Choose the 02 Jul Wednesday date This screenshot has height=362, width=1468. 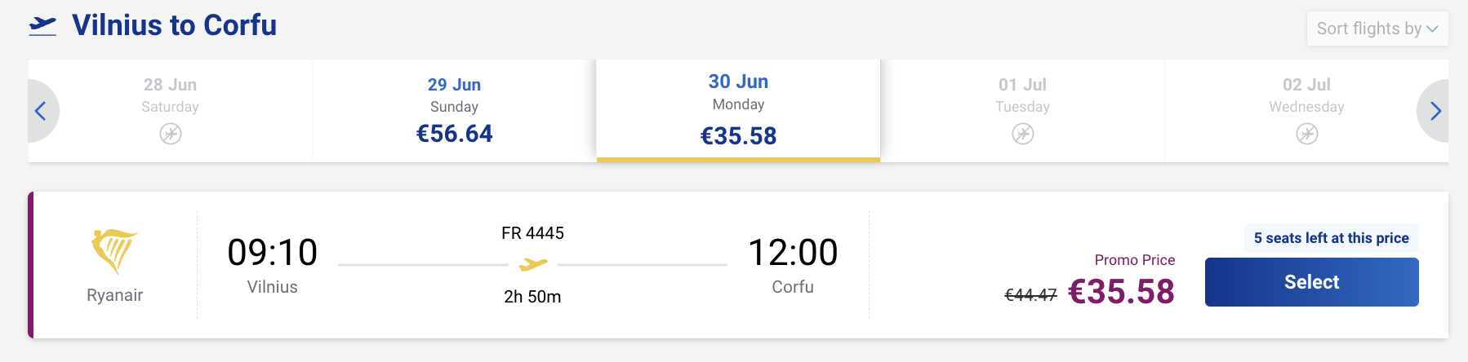(x=1306, y=111)
